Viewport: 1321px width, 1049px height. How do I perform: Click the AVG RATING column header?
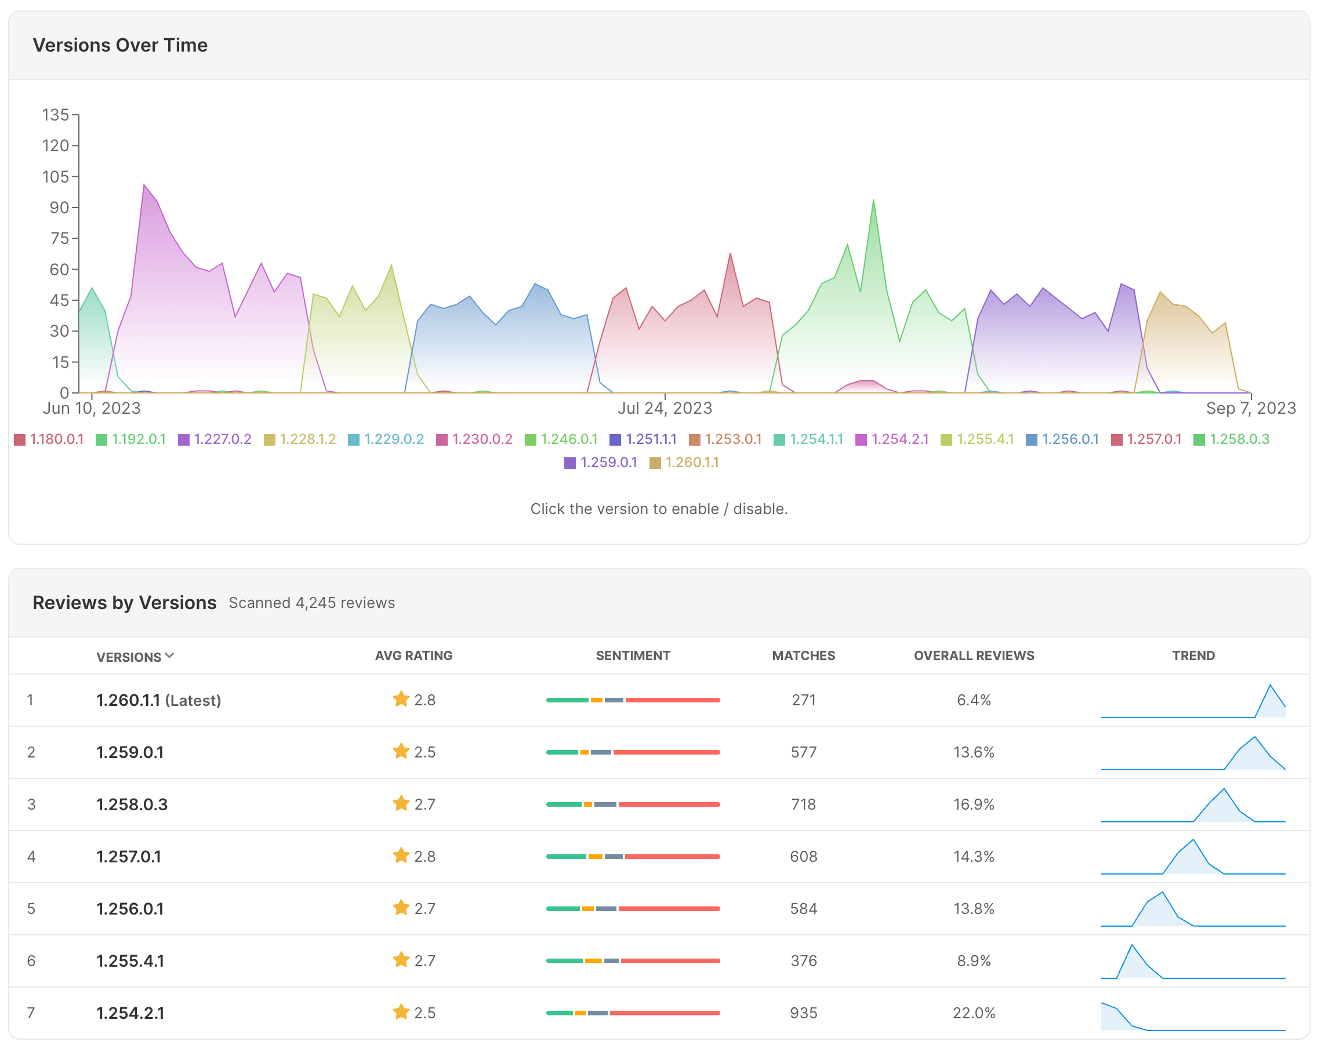[x=413, y=655]
